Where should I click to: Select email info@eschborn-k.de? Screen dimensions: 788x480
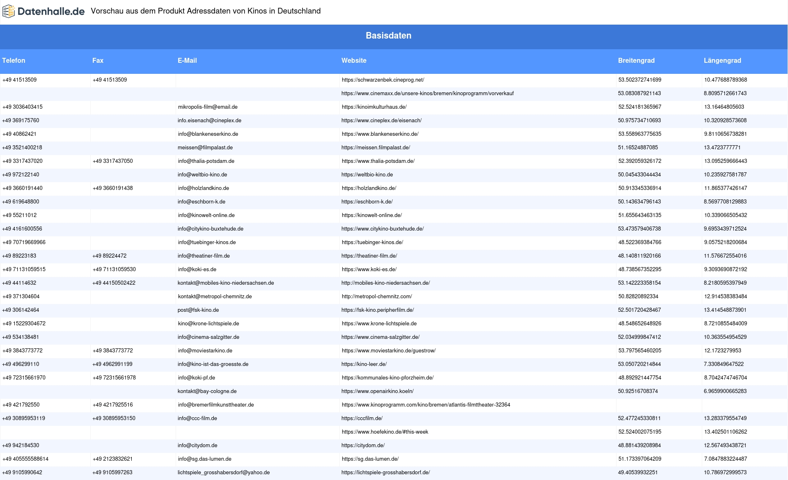pyautogui.click(x=202, y=202)
